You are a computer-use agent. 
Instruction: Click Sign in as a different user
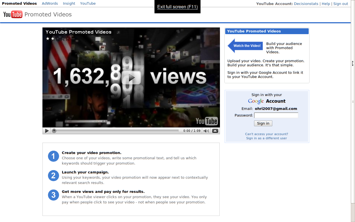pyautogui.click(x=267, y=138)
